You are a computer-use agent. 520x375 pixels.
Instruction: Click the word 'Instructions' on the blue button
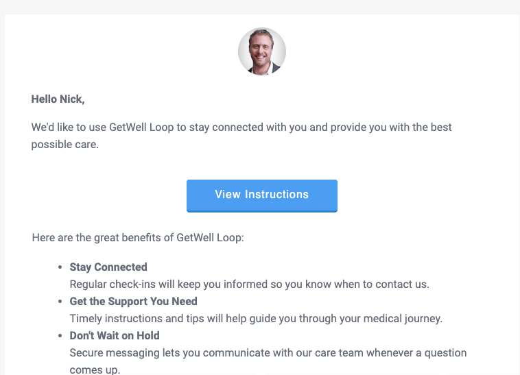[x=276, y=194]
